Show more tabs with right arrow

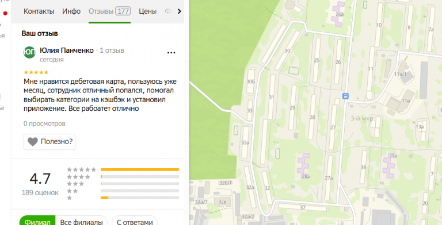pyautogui.click(x=179, y=11)
